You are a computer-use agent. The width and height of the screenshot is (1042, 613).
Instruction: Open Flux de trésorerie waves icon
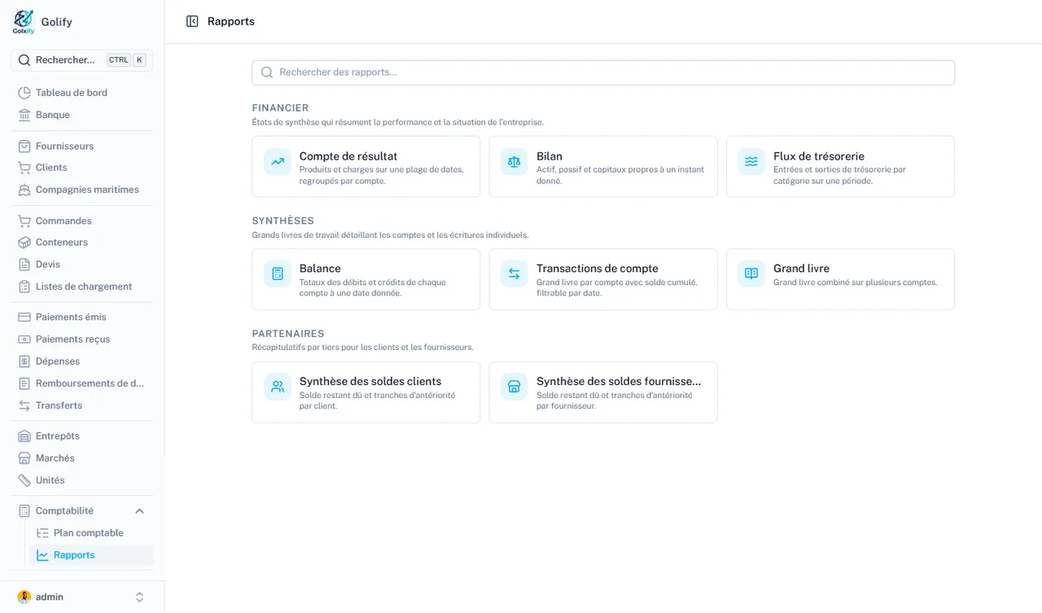tap(751, 161)
